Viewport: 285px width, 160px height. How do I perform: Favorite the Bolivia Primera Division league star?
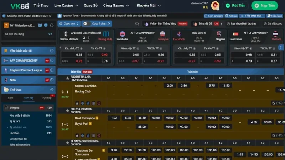tap(67, 111)
